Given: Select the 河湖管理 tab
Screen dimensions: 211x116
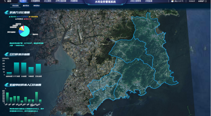Looking at the screenshot, I should [74, 1].
